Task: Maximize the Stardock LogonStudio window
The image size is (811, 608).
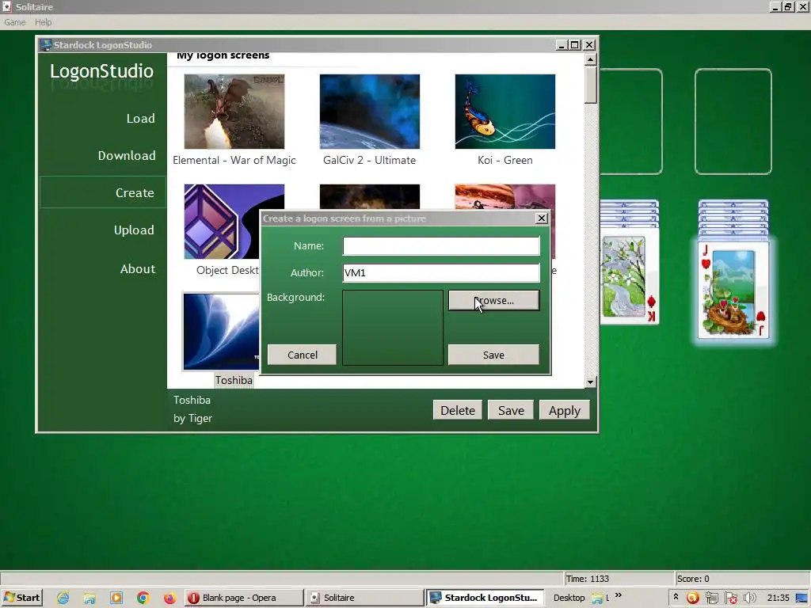Action: (575, 45)
